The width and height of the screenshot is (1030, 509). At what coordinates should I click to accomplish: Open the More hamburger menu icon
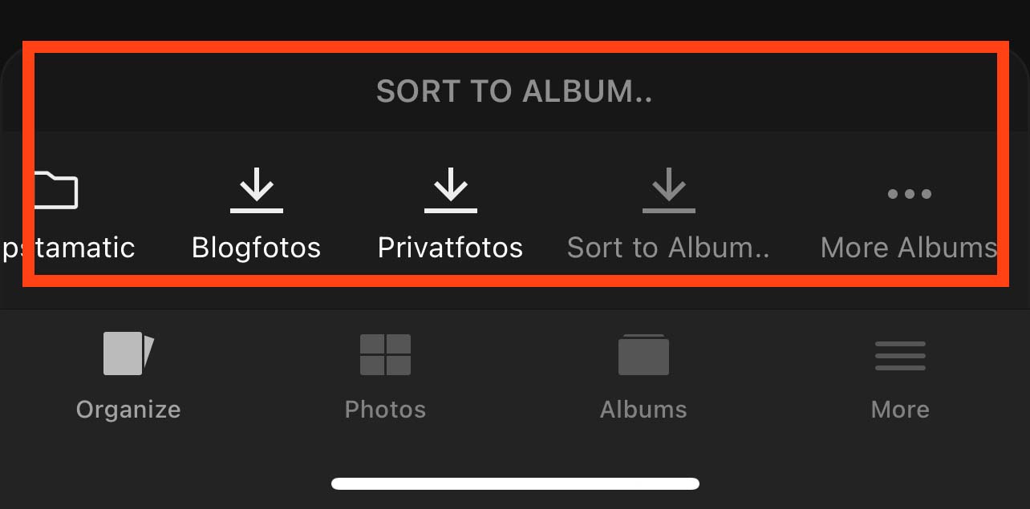[x=900, y=356]
